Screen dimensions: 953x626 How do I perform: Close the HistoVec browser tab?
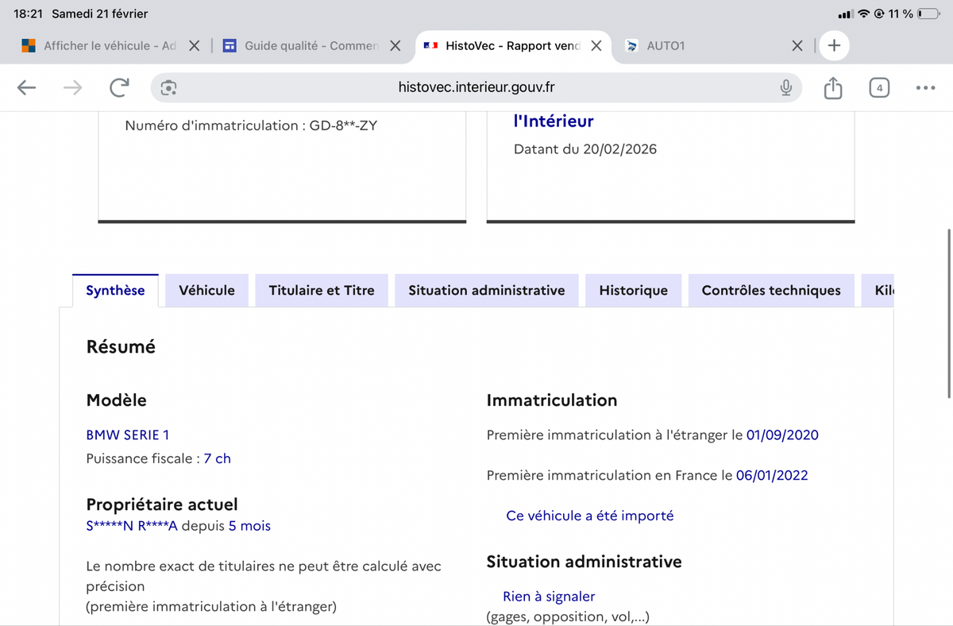pos(596,46)
